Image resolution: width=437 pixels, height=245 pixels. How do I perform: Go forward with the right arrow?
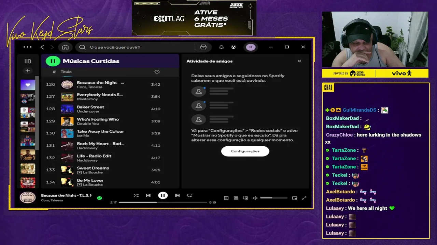click(x=52, y=47)
